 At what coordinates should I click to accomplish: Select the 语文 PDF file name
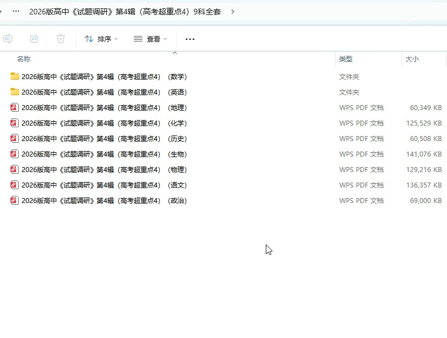pos(104,185)
